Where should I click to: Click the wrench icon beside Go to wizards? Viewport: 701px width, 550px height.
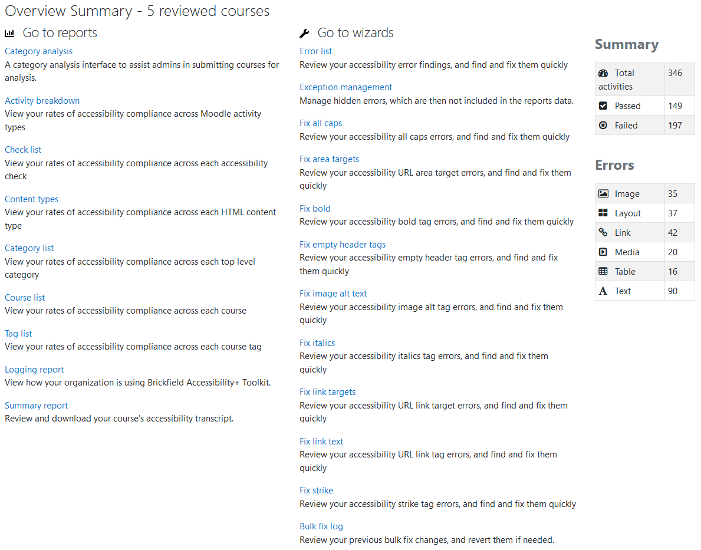coord(304,33)
